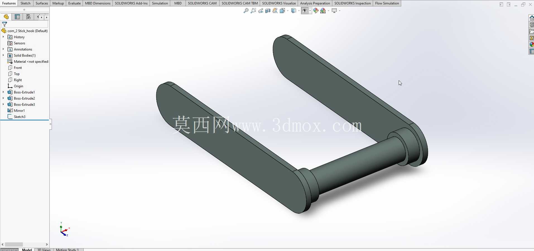Open the Custom Properties task pane tab
The height and width of the screenshot is (251, 534).
pyautogui.click(x=531, y=51)
